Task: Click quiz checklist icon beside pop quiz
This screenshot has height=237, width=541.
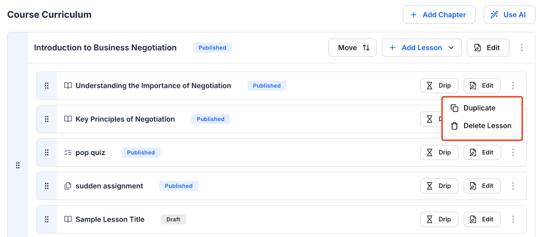Action: 68,153
